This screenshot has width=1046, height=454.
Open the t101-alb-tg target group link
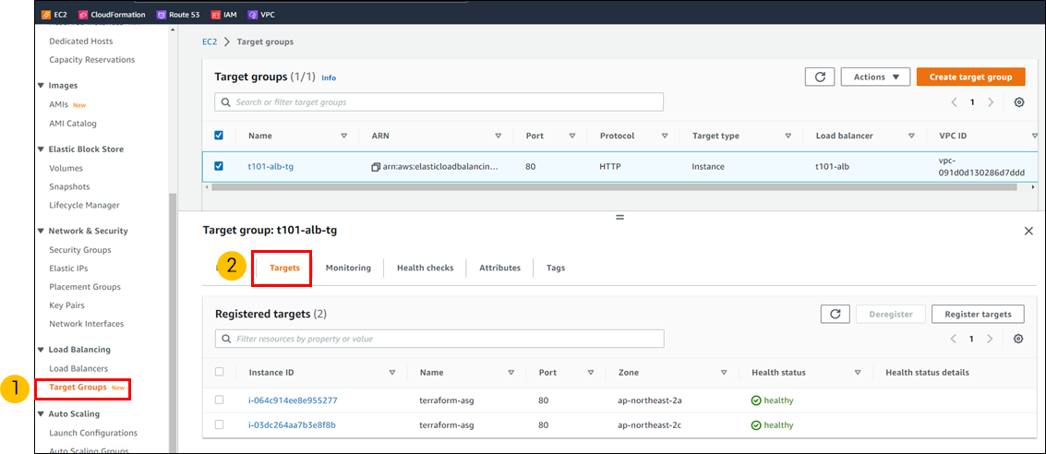[x=271, y=167]
